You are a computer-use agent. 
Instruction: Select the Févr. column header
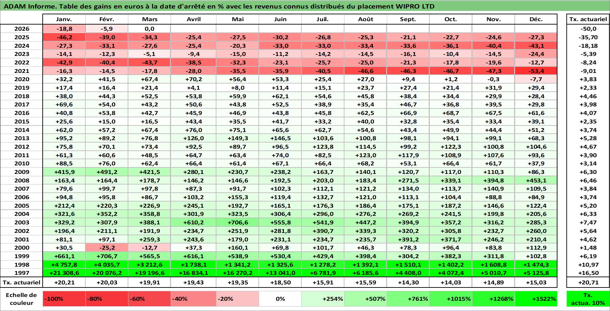[x=107, y=19]
